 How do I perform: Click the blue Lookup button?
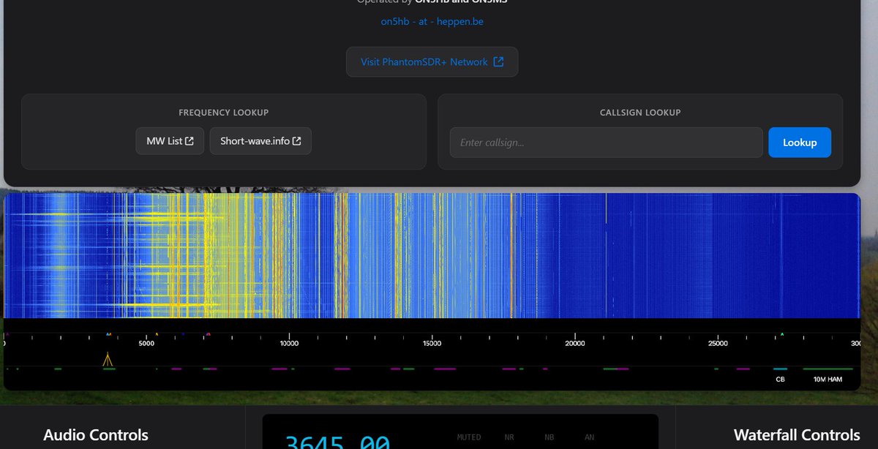800,143
